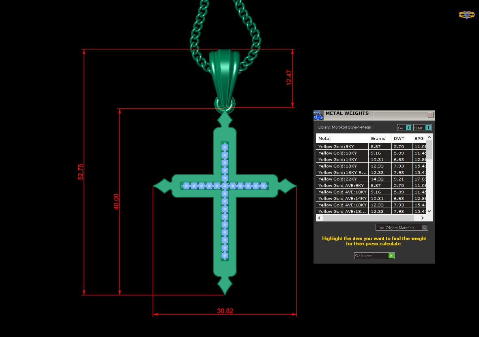479x337 pixels.
Task: Click the gold ring logo icon
Action: coord(466,15)
